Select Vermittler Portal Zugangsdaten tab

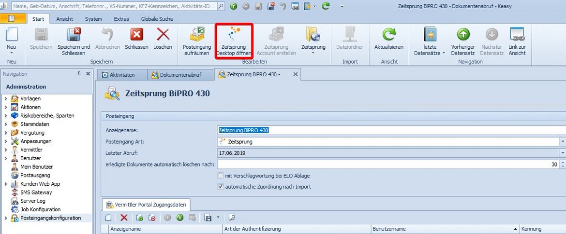pyautogui.click(x=146, y=205)
